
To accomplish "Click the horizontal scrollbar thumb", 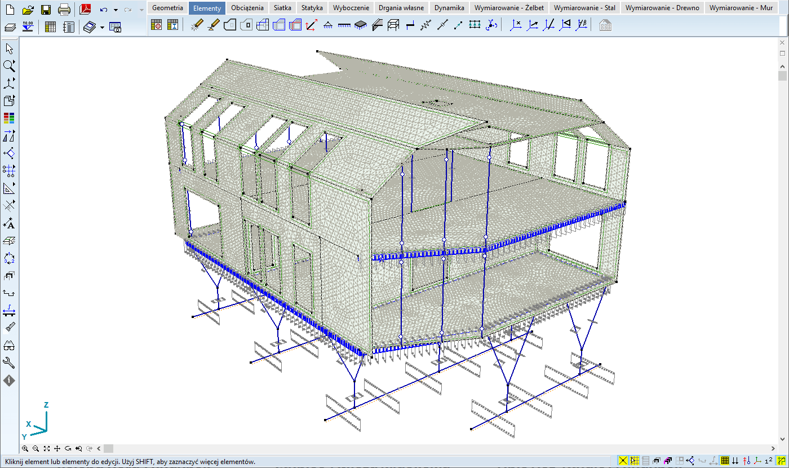I will pyautogui.click(x=108, y=449).
